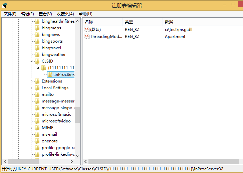This screenshot has width=243, height=173.
Task: Click the InProcServer32 folder icon
Action: click(x=50, y=75)
